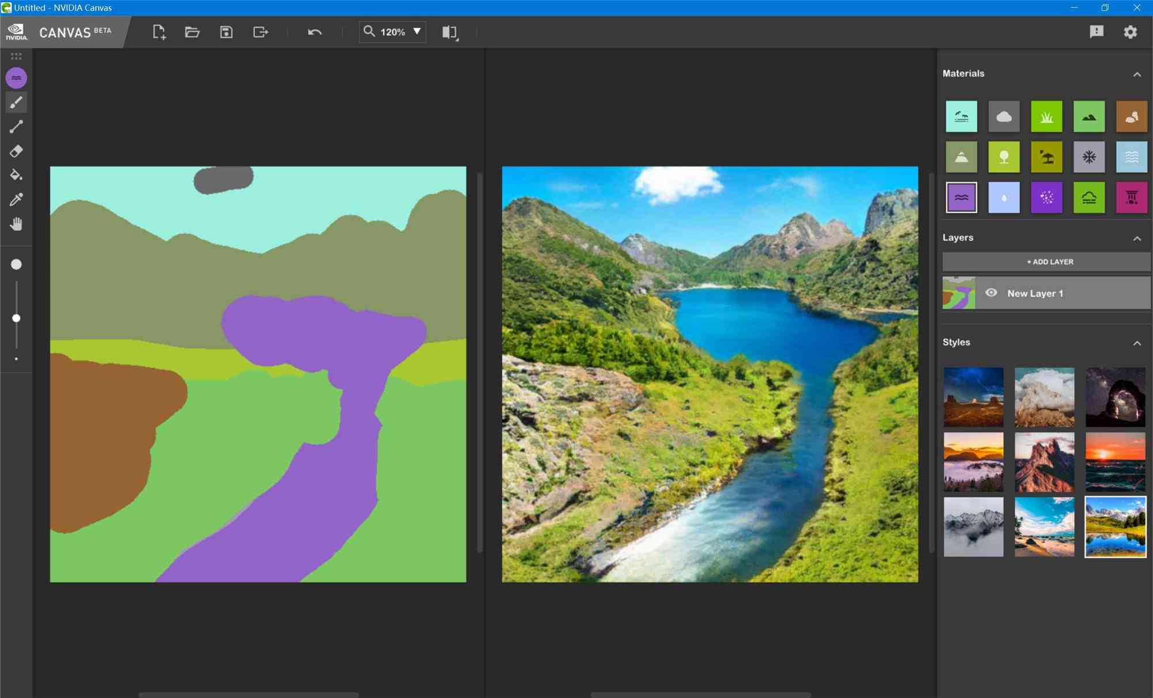The width and height of the screenshot is (1153, 698).
Task: Toggle visibility of New Layer 1
Action: point(992,292)
